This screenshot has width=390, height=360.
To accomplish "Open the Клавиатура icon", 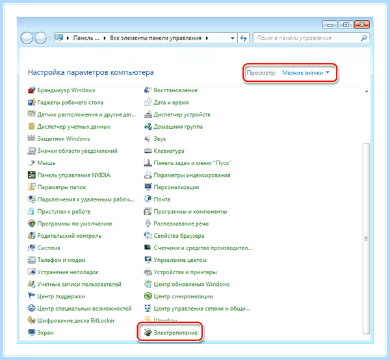I will pyautogui.click(x=148, y=151).
